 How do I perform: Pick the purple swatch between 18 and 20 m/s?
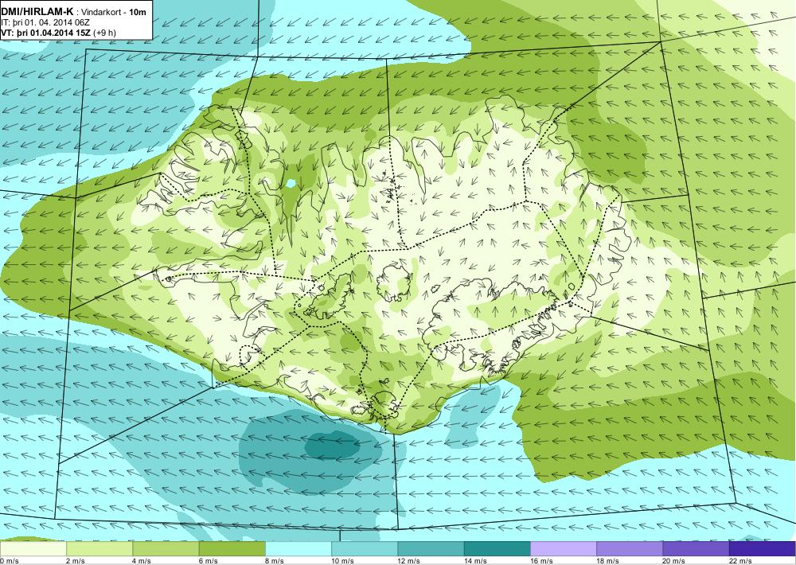tap(630, 549)
